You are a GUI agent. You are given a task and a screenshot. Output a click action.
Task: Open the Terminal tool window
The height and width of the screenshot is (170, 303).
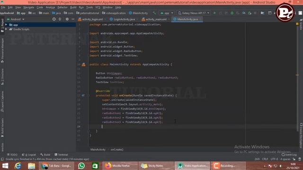click(61, 154)
